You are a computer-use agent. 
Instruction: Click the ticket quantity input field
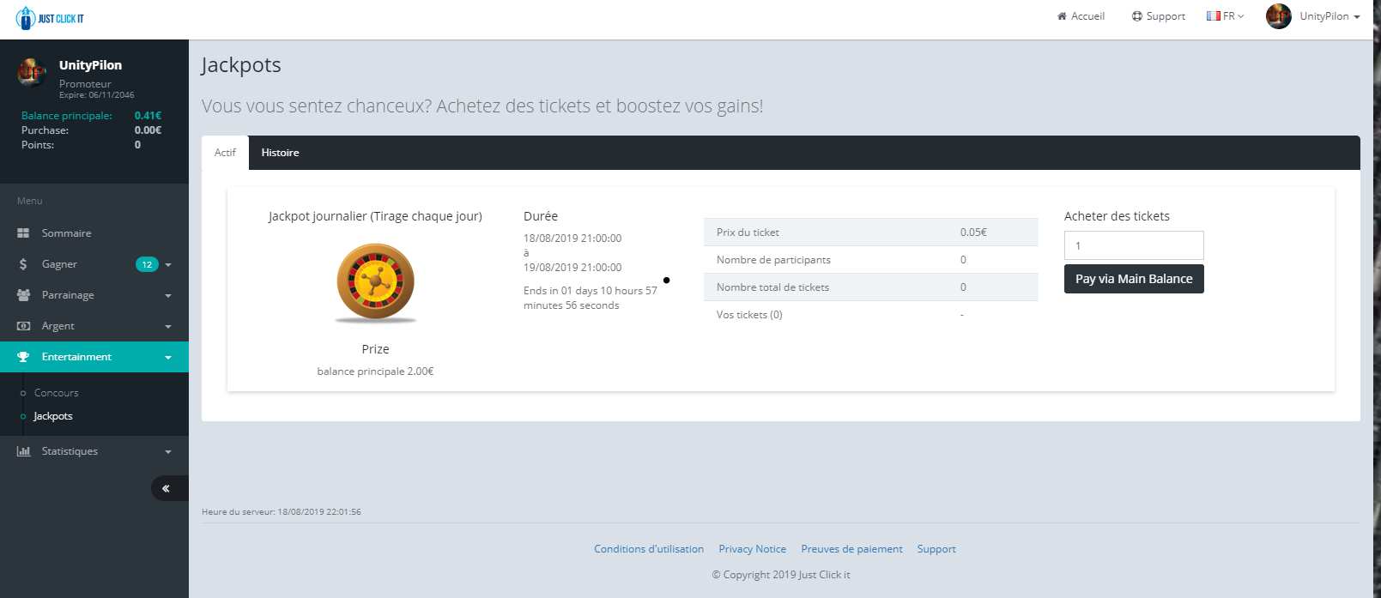click(1133, 245)
